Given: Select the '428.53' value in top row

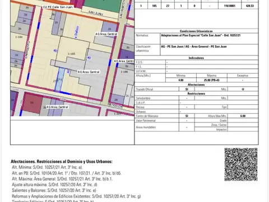Looking at the screenshot, I should [250, 6].
